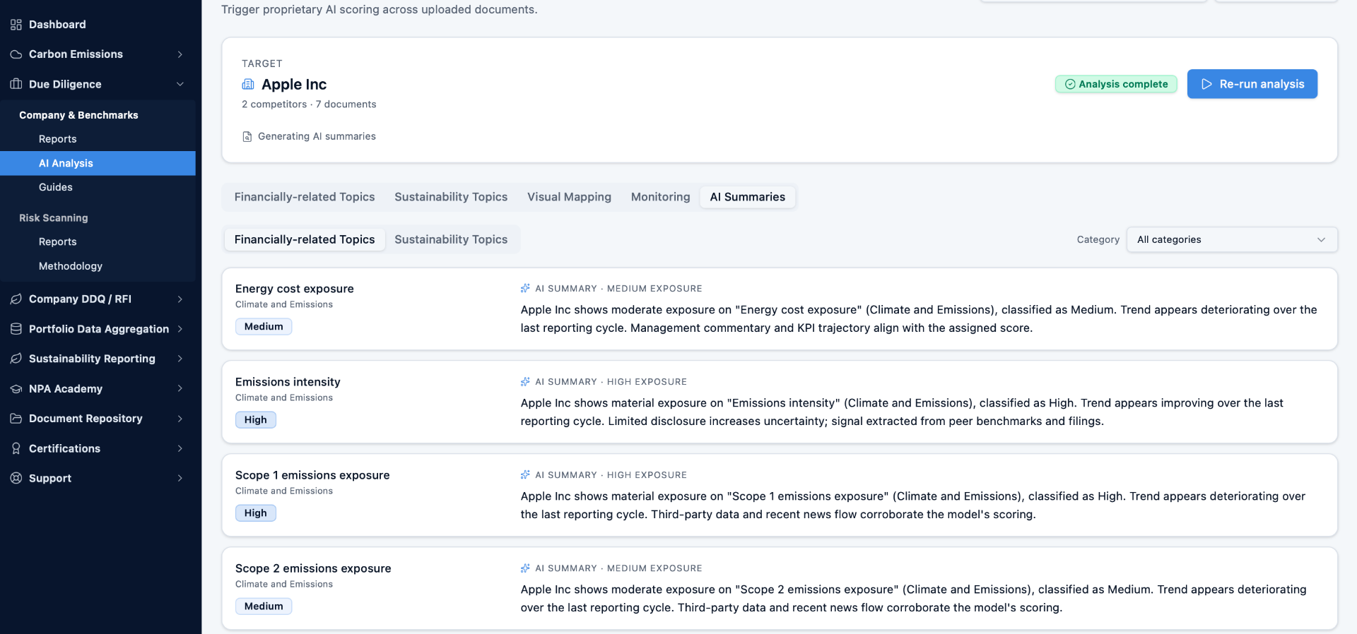This screenshot has height=634, width=1357.
Task: Expand the Support chevron
Action: (x=180, y=478)
